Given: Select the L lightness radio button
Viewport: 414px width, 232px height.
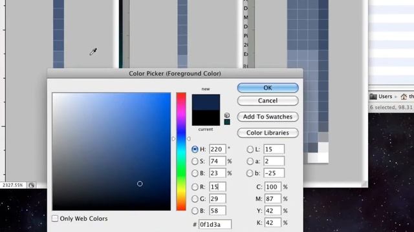Looking at the screenshot, I should click(x=250, y=150).
